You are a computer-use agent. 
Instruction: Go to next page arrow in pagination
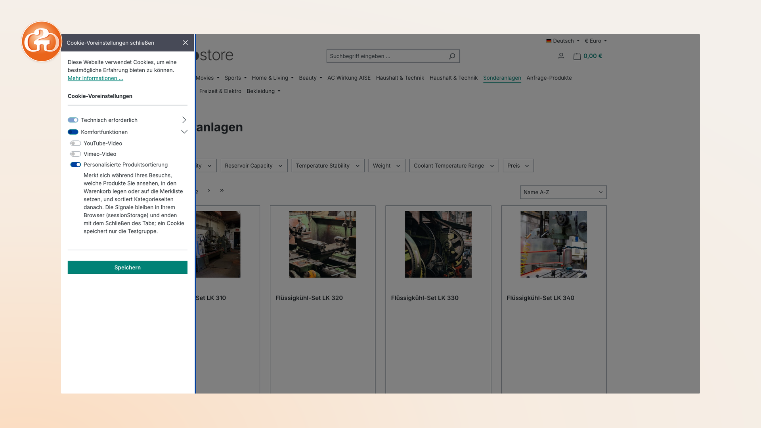[209, 190]
